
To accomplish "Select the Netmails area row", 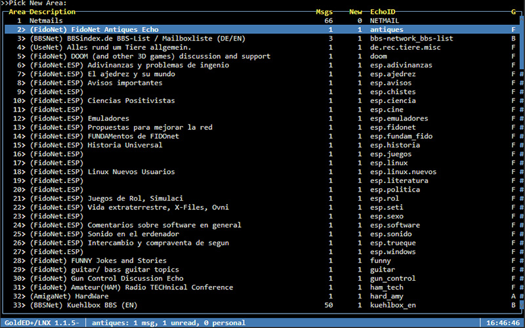I will pos(262,21).
